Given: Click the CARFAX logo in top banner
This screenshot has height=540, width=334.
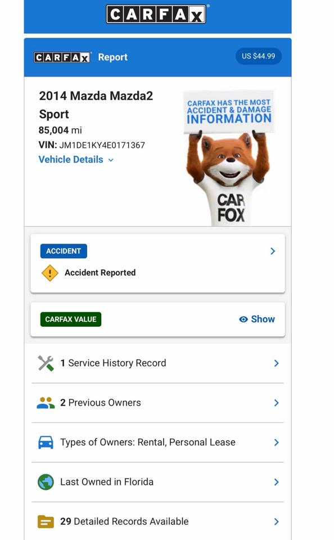Looking at the screenshot, I should [x=156, y=15].
